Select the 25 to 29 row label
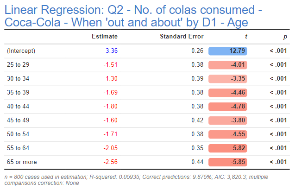The width and height of the screenshot is (295, 190). (17, 65)
